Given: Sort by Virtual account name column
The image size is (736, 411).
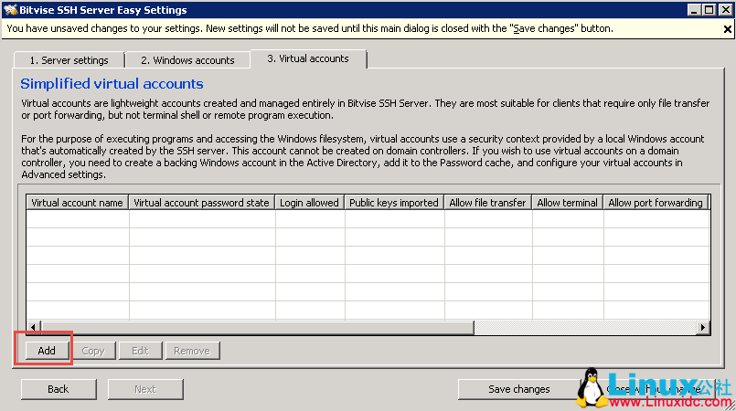Looking at the screenshot, I should pyautogui.click(x=77, y=203).
